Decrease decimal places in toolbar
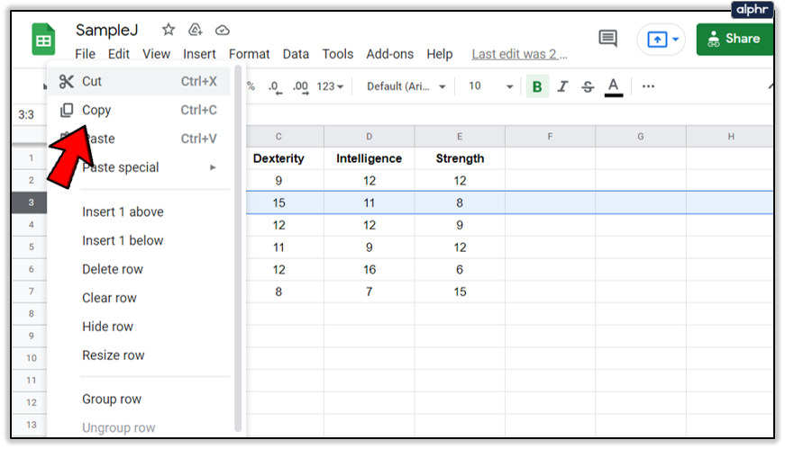The width and height of the screenshot is (785, 449). [275, 87]
